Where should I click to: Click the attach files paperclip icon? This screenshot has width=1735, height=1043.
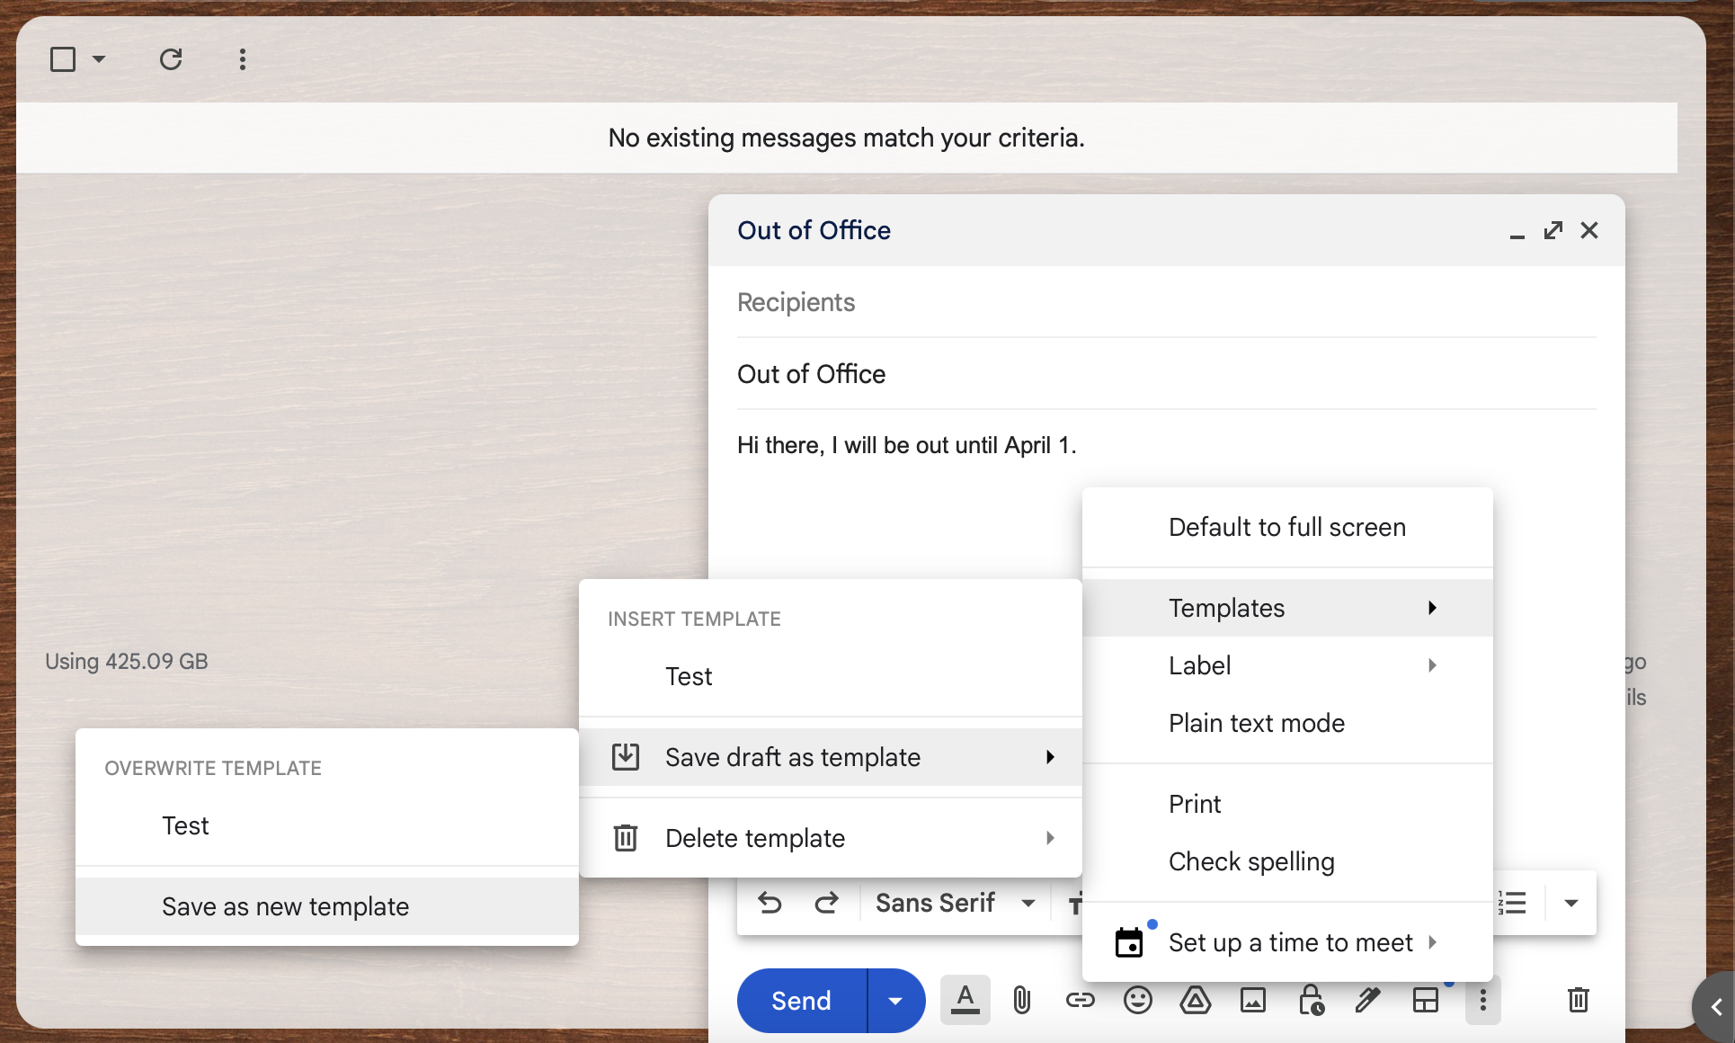coord(1021,1000)
